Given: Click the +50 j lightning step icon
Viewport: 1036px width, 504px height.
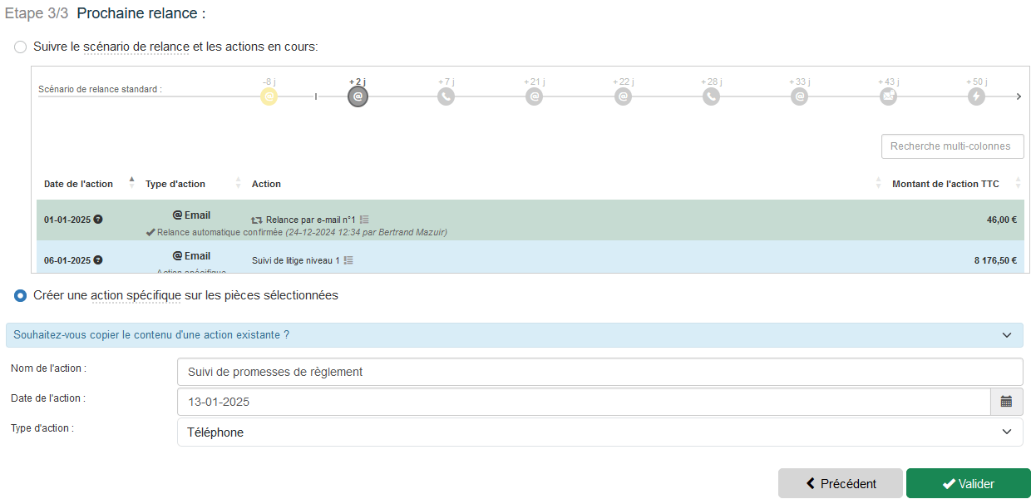Looking at the screenshot, I should (977, 96).
